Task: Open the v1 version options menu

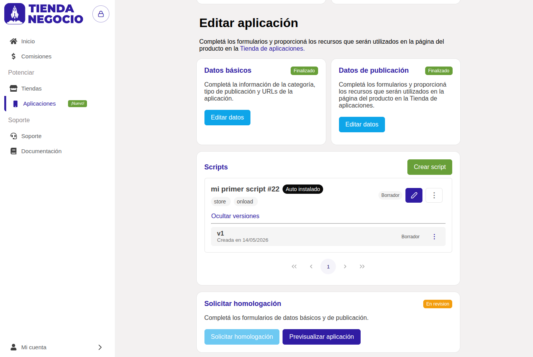Action: pos(434,237)
